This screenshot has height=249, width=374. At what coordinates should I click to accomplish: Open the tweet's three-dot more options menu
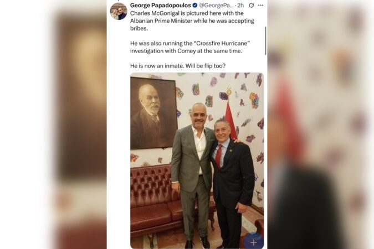261,5
